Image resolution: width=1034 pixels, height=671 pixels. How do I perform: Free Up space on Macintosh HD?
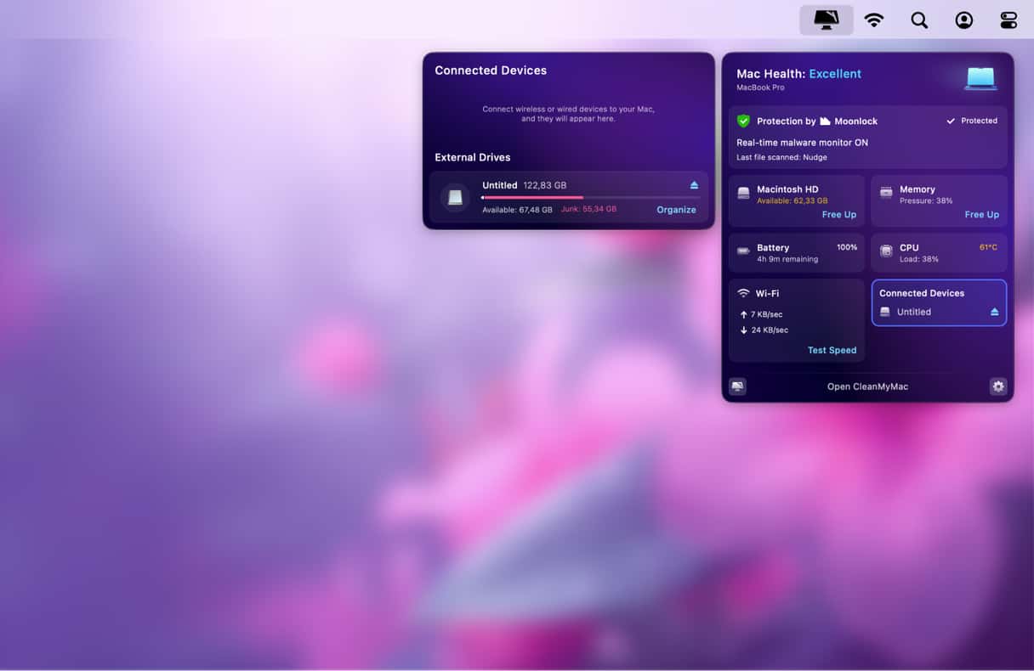tap(838, 215)
